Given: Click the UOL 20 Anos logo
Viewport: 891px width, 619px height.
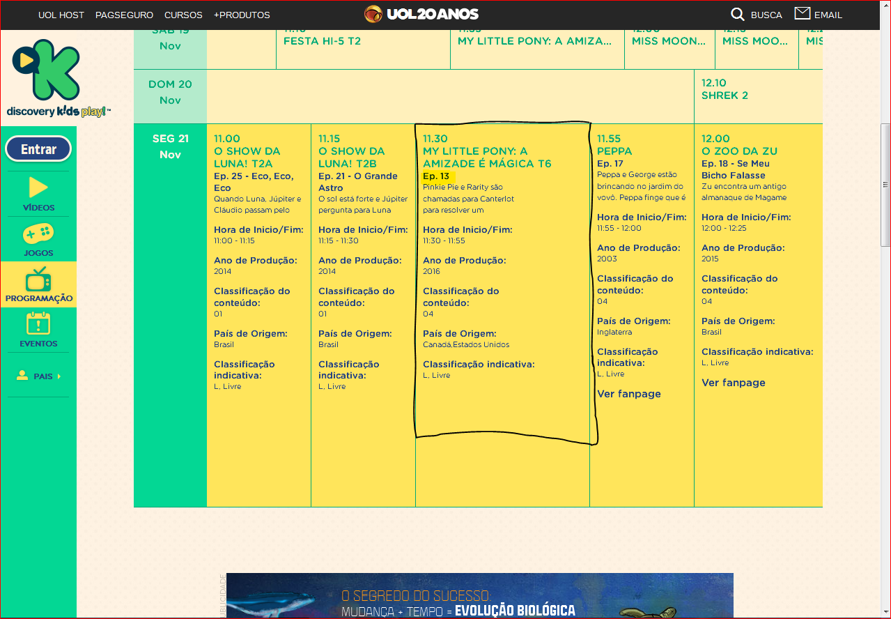Looking at the screenshot, I should pos(421,14).
